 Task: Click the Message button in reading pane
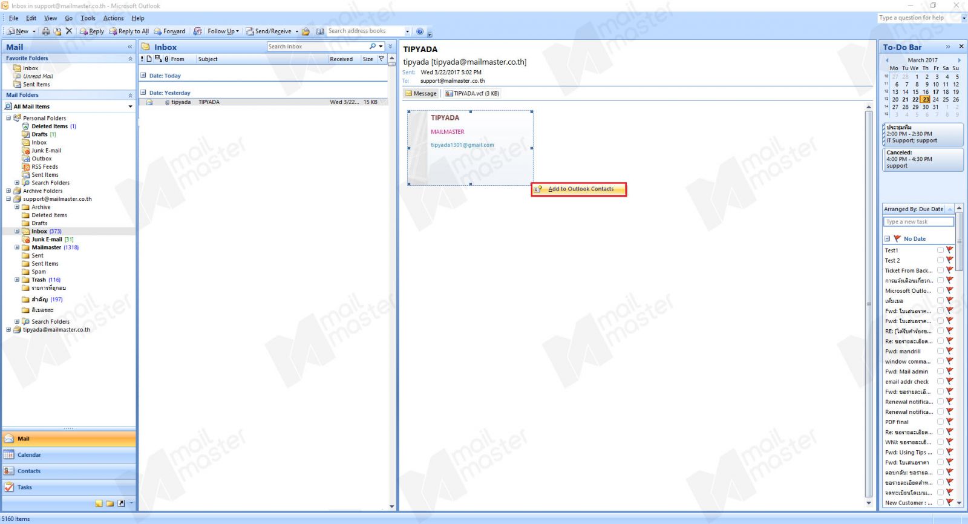(x=421, y=94)
